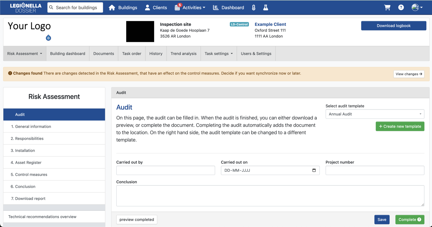Open the lab flask icon page

pyautogui.click(x=266, y=8)
